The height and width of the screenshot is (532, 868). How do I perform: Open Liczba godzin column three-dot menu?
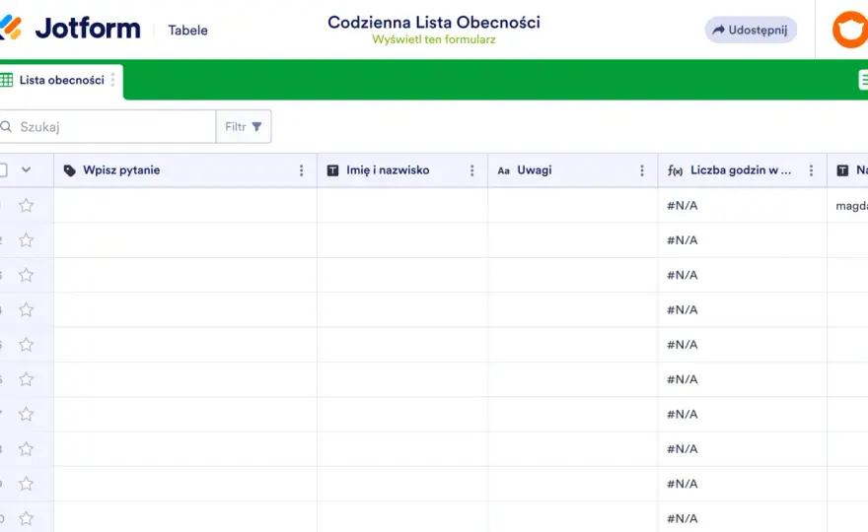pos(811,170)
